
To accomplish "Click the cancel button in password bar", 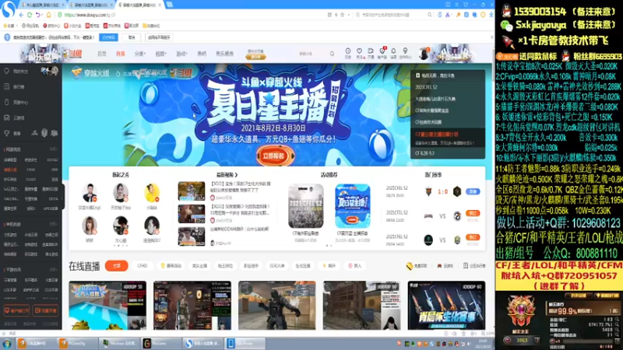I will tap(132, 37).
